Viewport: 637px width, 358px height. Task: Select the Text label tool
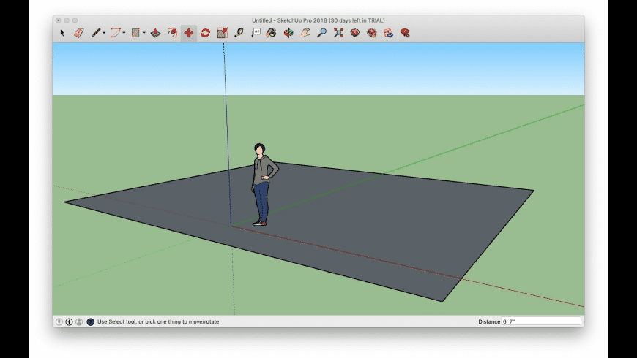tap(256, 33)
